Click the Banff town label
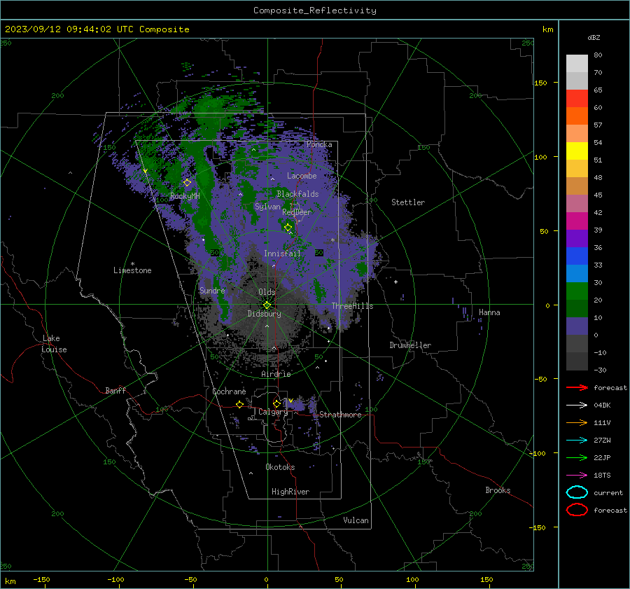The width and height of the screenshot is (630, 589). 115,390
